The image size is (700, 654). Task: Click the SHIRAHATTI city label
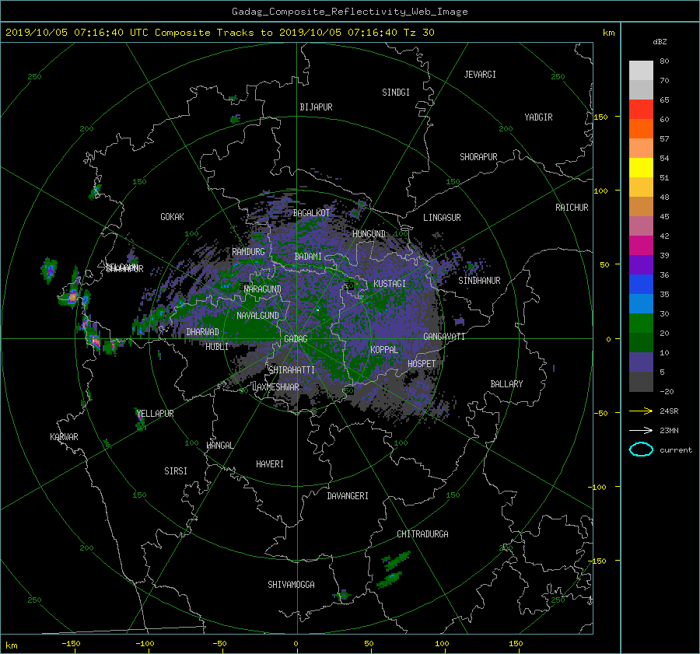pos(292,370)
